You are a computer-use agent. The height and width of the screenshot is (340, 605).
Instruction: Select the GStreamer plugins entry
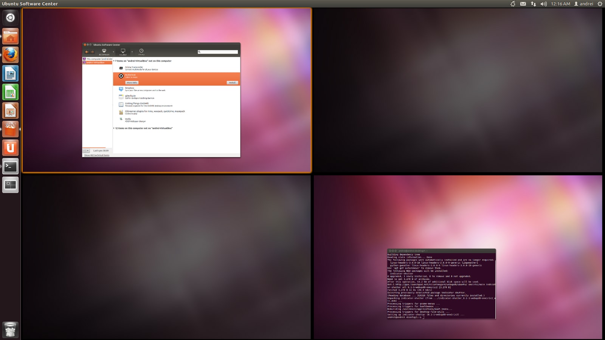177,112
